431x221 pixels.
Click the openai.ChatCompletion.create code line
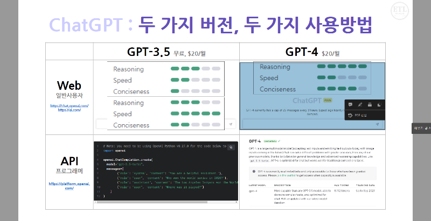(x=128, y=160)
